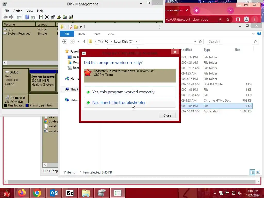Image resolution: width=264 pixels, height=198 pixels.
Task: Click the Properties quick access icon in Explorer title bar
Action: click(70, 27)
